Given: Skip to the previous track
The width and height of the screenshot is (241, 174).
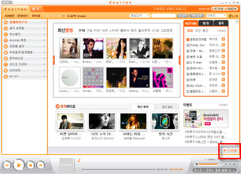Looking at the screenshot, I should click(7, 165).
